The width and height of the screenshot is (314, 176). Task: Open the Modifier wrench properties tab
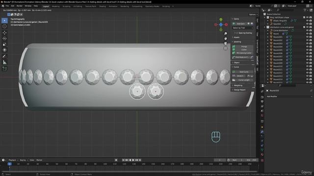click(x=262, y=132)
